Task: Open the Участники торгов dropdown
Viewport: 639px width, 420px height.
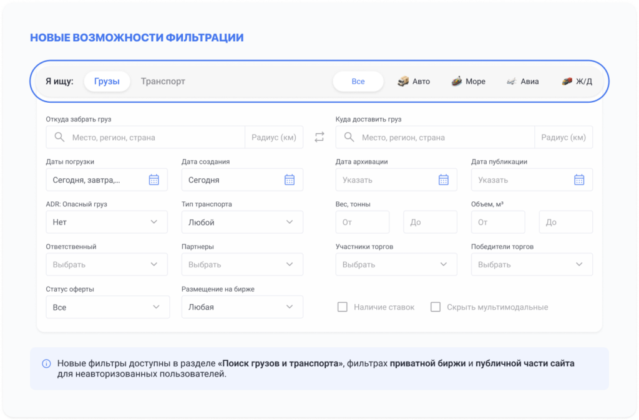Action: pos(396,264)
